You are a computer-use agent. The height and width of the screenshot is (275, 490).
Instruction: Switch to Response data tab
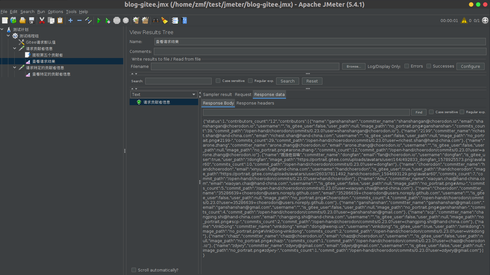tap(269, 94)
